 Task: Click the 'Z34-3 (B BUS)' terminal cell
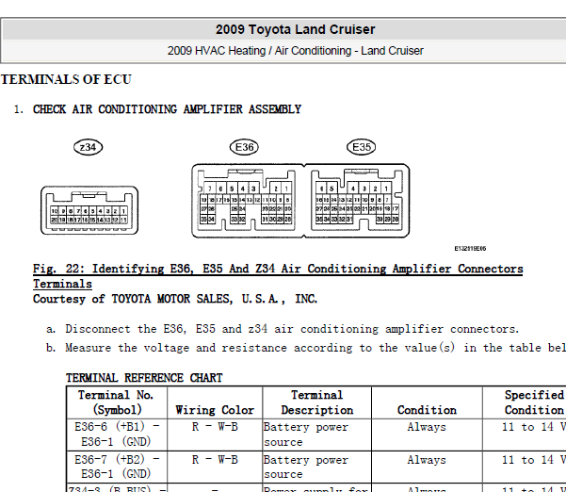coord(117,488)
